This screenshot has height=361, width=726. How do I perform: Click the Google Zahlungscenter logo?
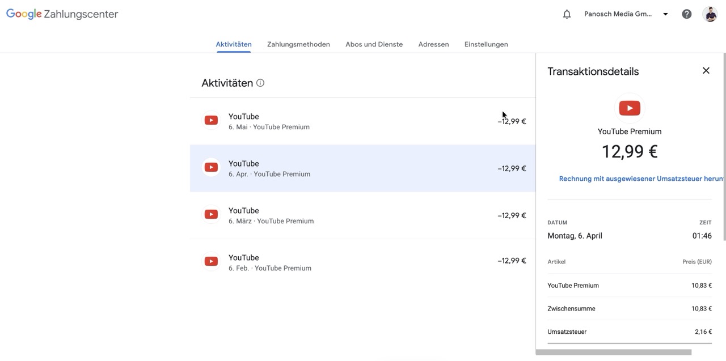click(62, 14)
